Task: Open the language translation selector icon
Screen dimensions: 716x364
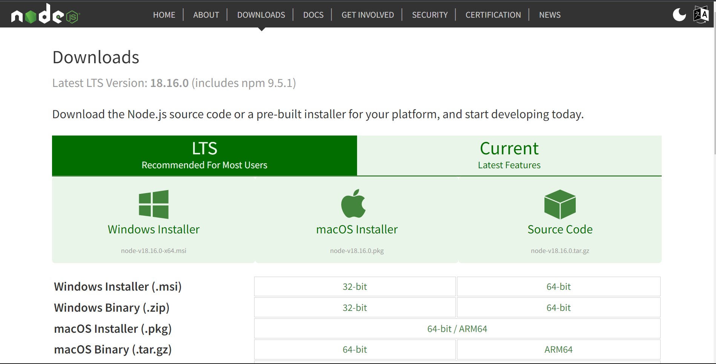Action: [702, 14]
